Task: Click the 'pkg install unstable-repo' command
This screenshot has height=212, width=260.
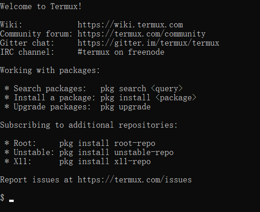Action: (x=116, y=152)
